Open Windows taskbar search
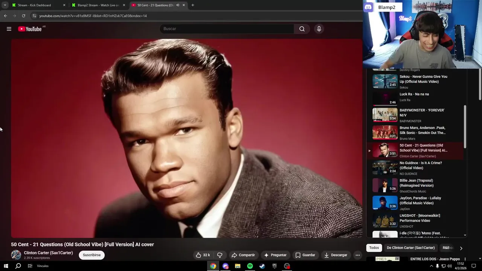 tap(18, 266)
